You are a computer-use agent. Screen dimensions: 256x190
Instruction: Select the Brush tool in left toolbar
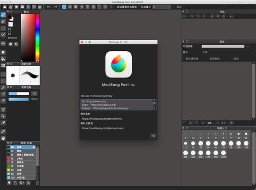point(3,15)
